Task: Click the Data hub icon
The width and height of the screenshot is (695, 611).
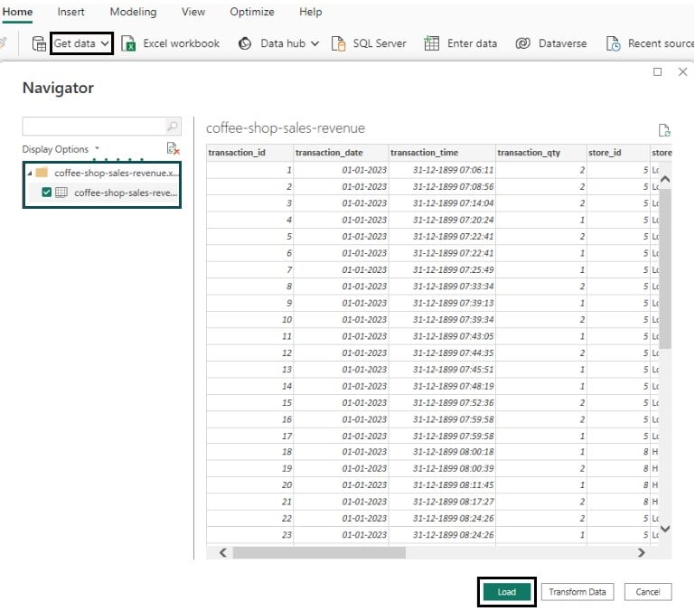Action: pos(245,43)
